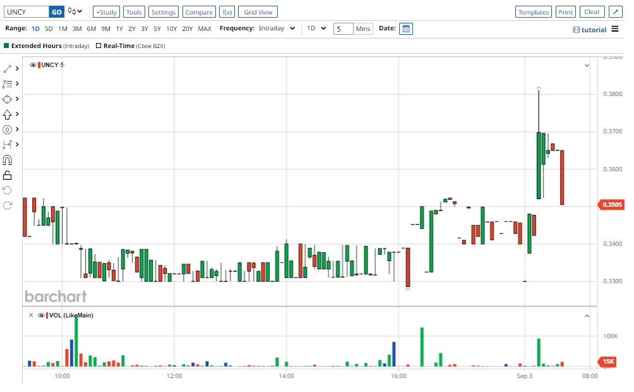Click the minutes value field showing 5
Image resolution: width=634 pixels, height=392 pixels.
[x=344, y=28]
